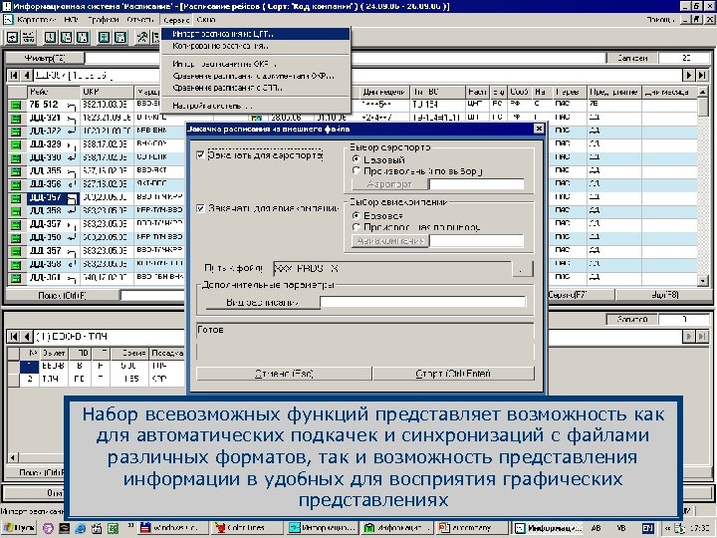Click the fourth toolbar icon
This screenshot has height=538, width=717.
click(67, 37)
